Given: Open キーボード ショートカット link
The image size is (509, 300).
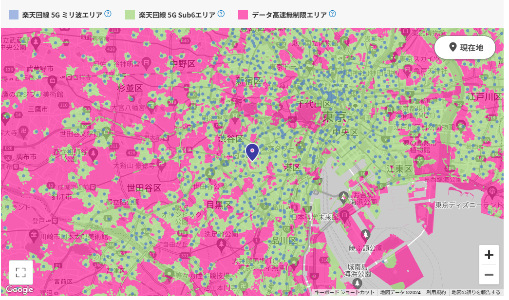Looking at the screenshot, I should [344, 293].
